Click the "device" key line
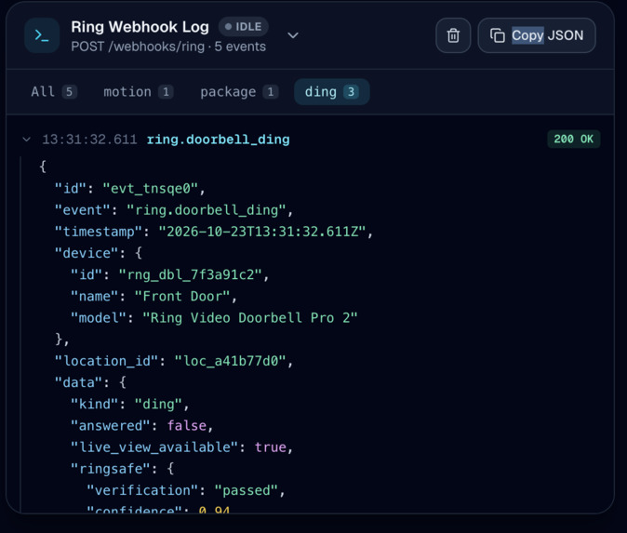627x533 pixels. tap(99, 253)
